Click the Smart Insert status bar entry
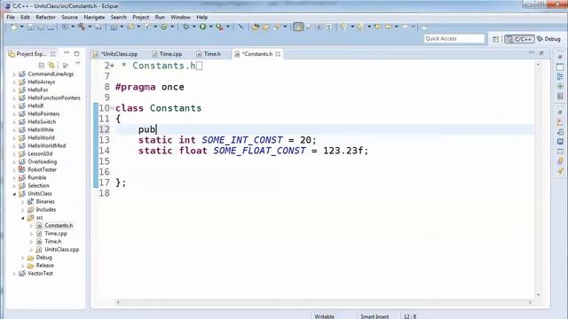Screen dimensions: 568x319 375,316
